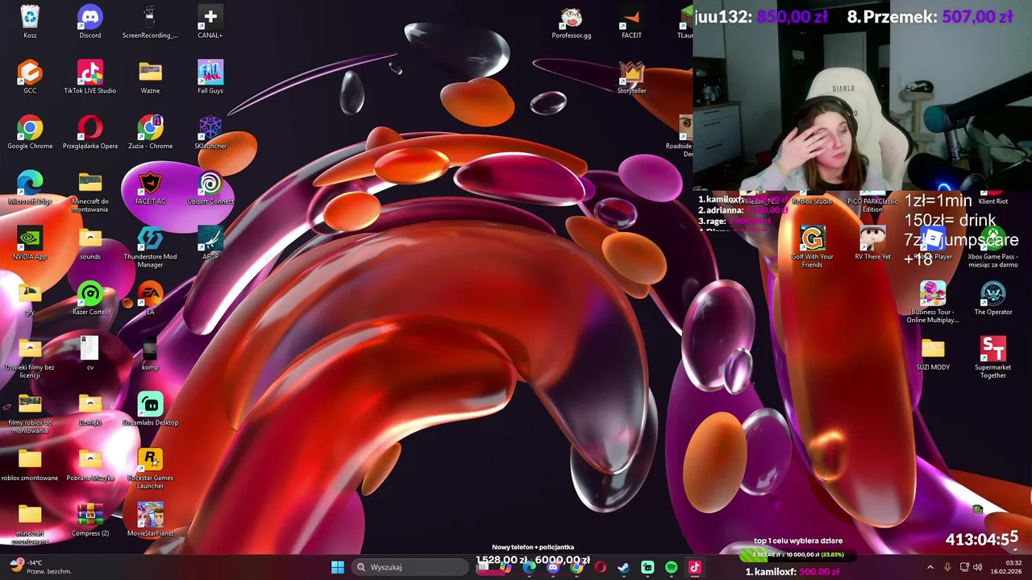Switch to TikTok LIVE Studio on the taskbar
Viewport: 1032px width, 580px height.
[695, 567]
